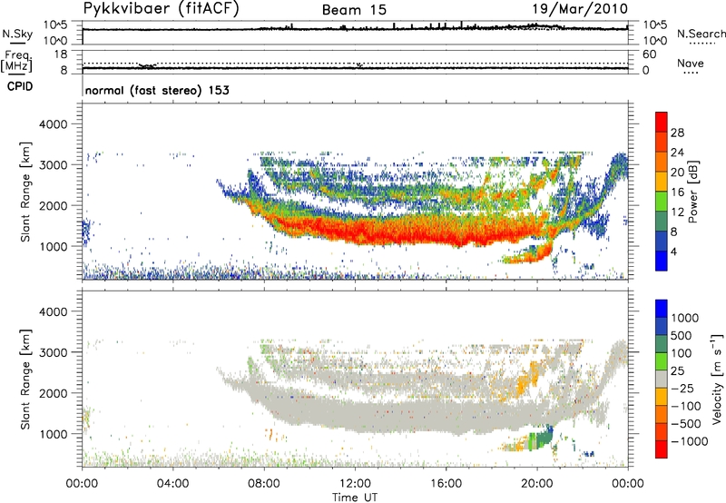
Task: Click the 'Freq. [MHz]' axis label
Action: (x=16, y=61)
